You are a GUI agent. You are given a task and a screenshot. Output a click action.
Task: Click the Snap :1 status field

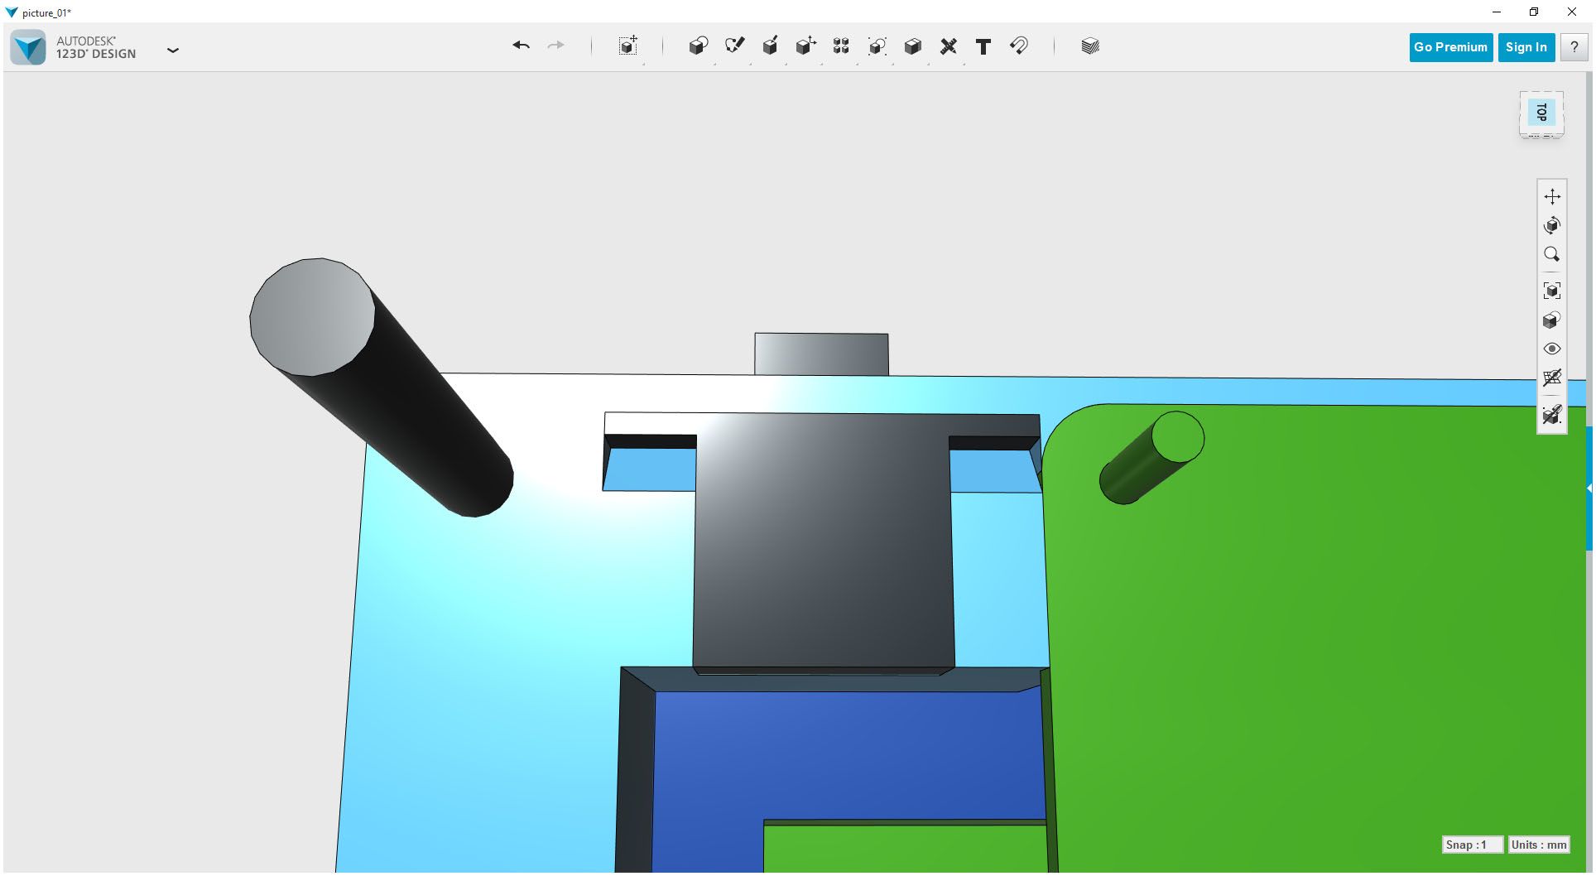[x=1473, y=845]
